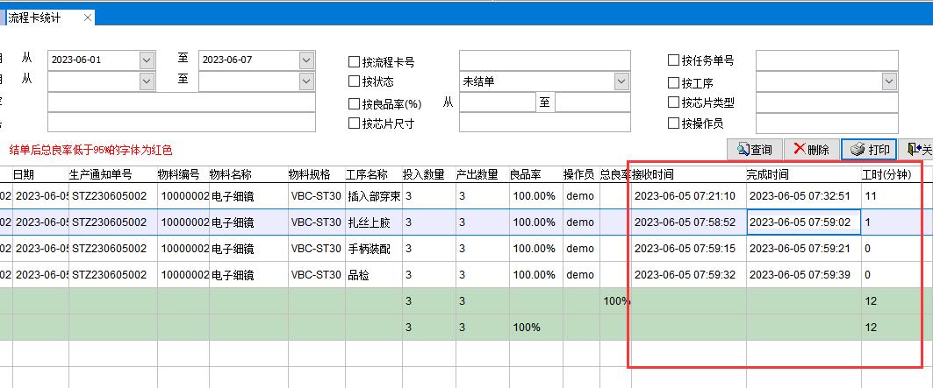This screenshot has width=933, height=388.
Task: Open the 2023-06-07 end date dropdown
Action: (306, 60)
